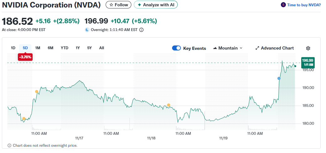326x153 pixels.
Task: Choose the YTD range tab
Action: [x=65, y=48]
